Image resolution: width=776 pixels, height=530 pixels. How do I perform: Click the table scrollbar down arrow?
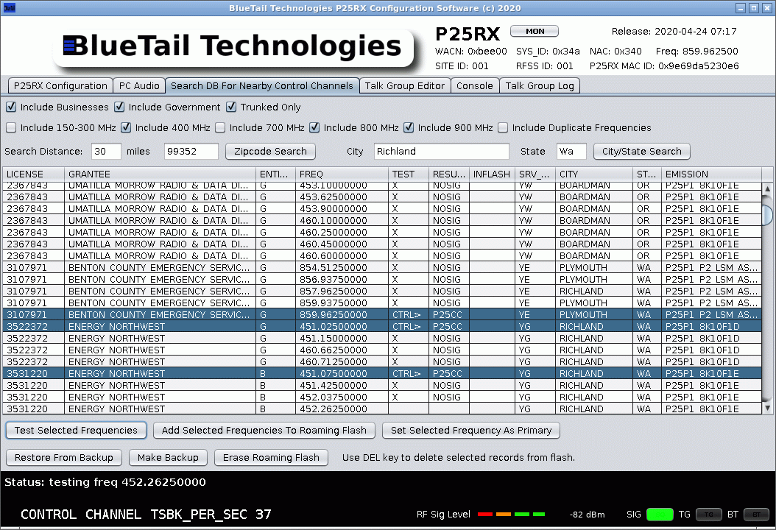tap(768, 409)
